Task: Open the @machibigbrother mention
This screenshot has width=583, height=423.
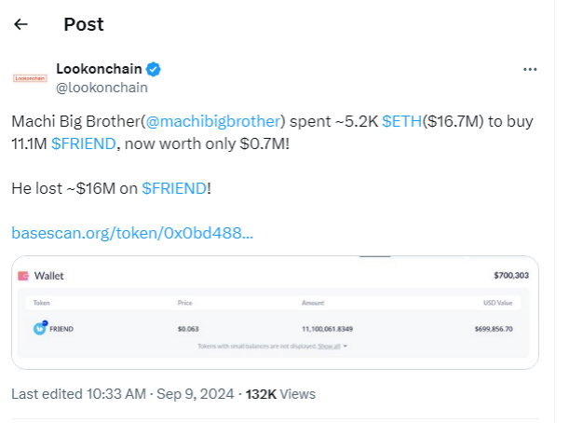Action: point(214,121)
